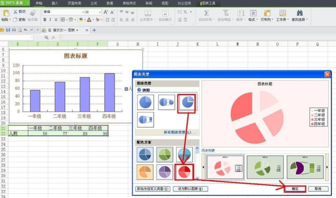Click the AutoSum sigma icon
Image resolution: width=336 pixels, height=198 pixels.
click(x=206, y=13)
